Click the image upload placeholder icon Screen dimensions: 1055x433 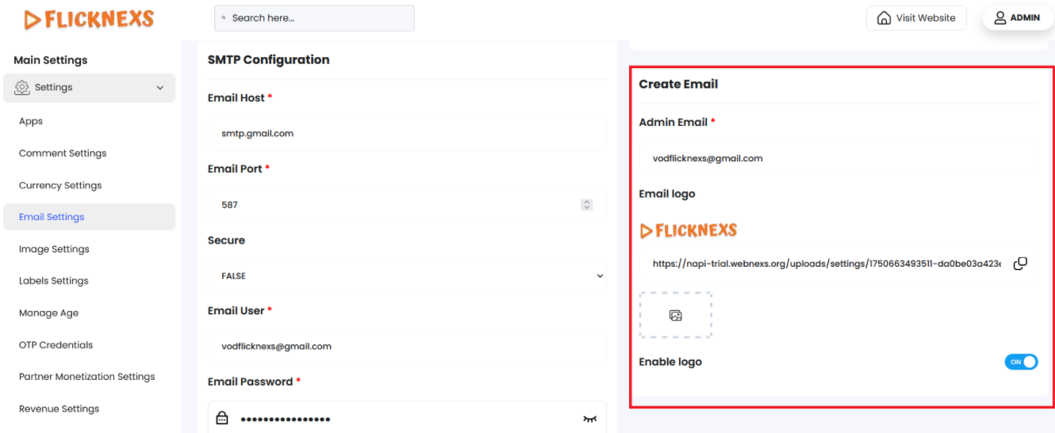675,315
